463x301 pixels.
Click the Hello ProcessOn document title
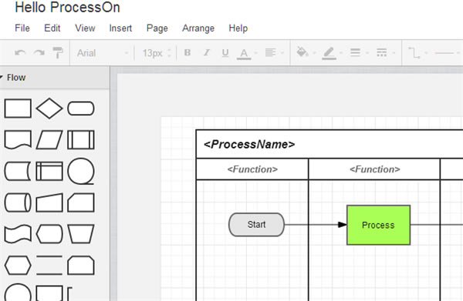pyautogui.click(x=67, y=7)
